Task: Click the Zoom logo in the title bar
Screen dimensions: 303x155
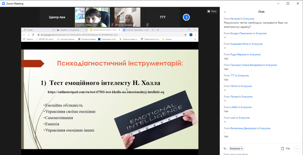Action: [3, 4]
